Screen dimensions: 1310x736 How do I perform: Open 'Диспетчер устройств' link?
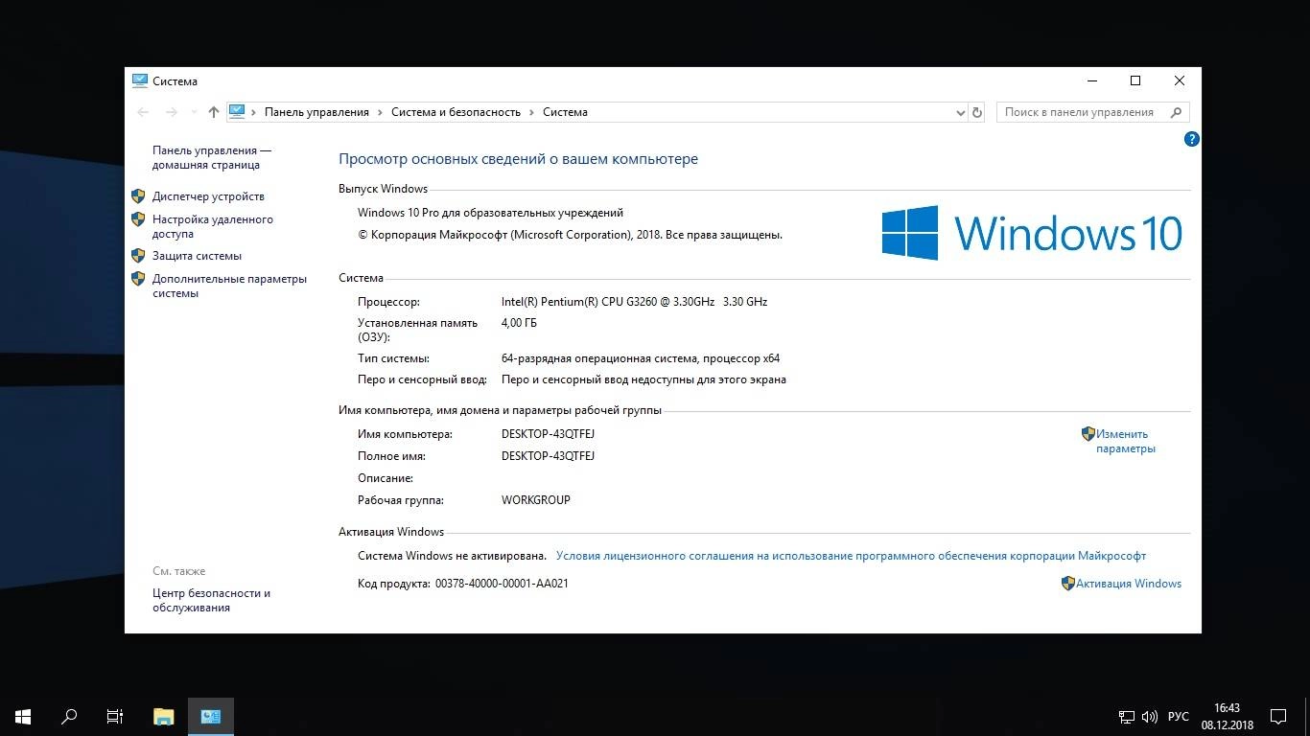point(208,196)
